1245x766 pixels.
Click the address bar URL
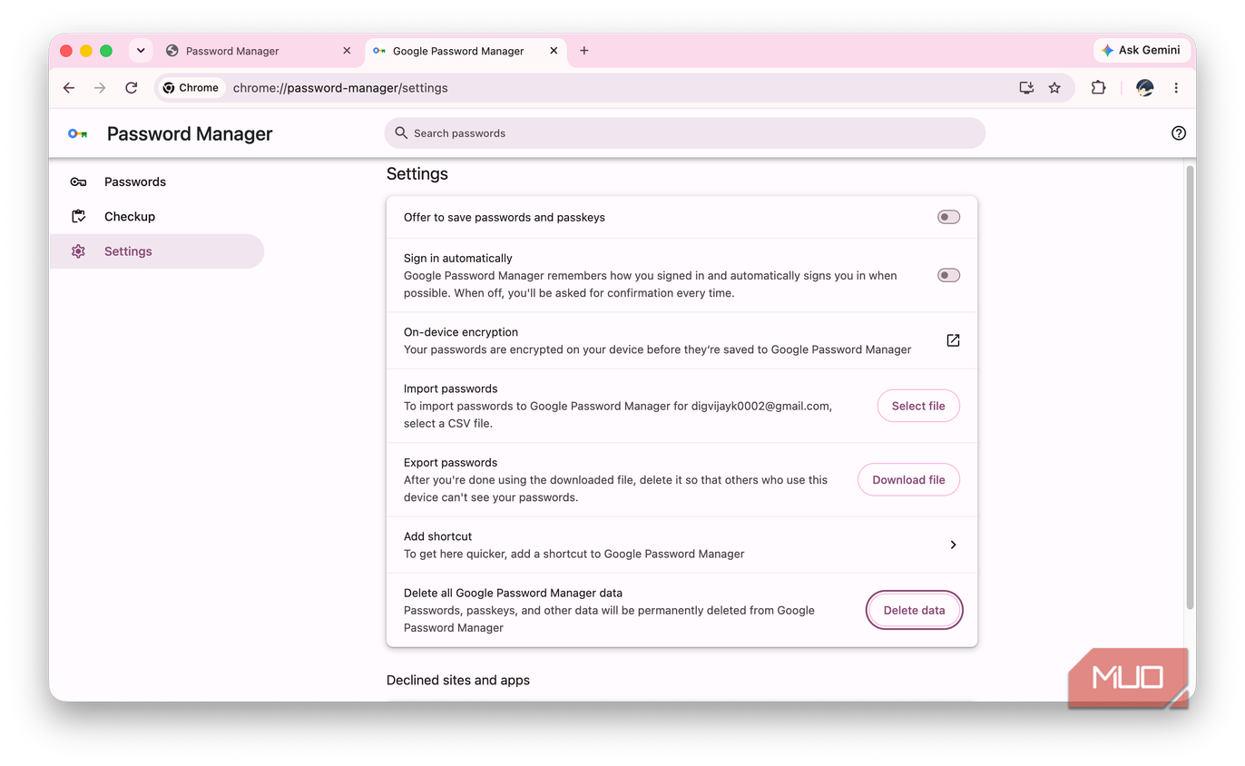click(x=340, y=88)
